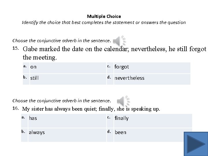Select answer 'on' for question 15
Screen dimensions: 208x156
[34, 67]
